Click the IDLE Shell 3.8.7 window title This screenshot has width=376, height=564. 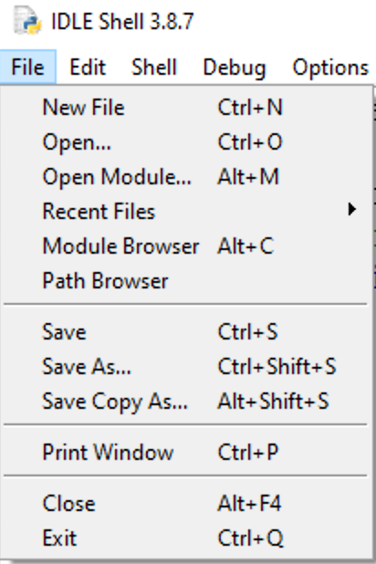click(122, 21)
